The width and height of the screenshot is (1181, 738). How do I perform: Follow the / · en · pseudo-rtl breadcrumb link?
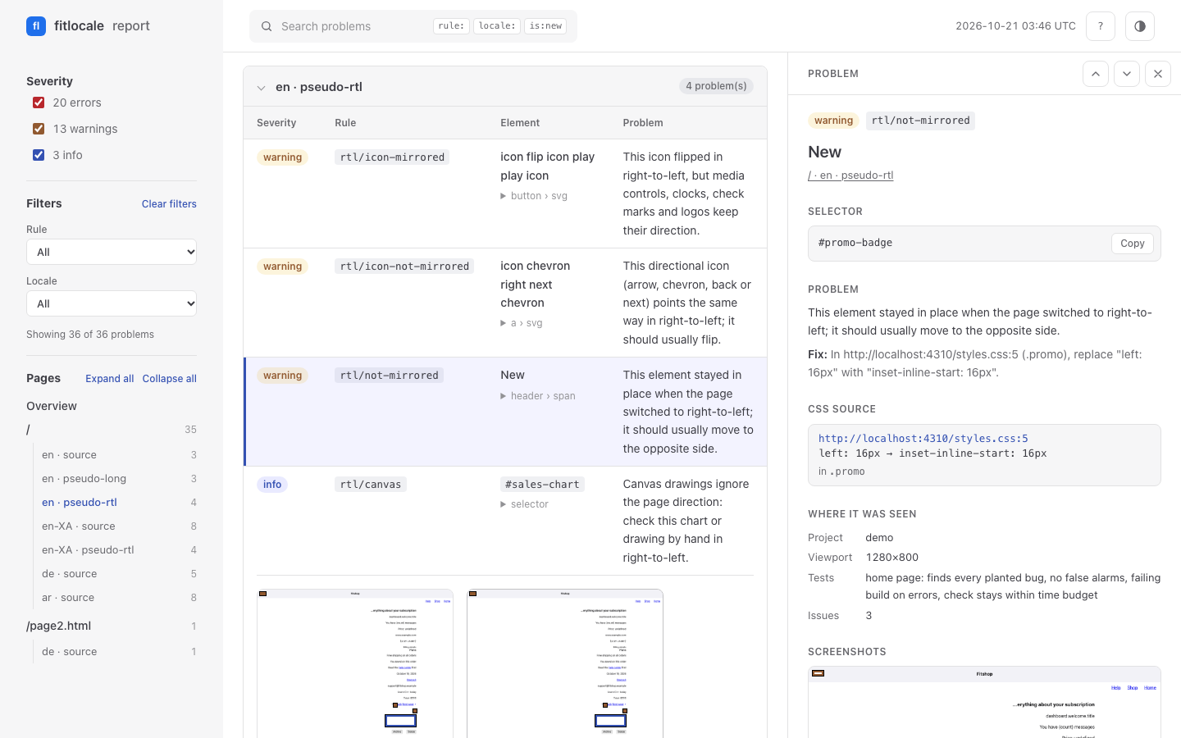[x=850, y=175]
